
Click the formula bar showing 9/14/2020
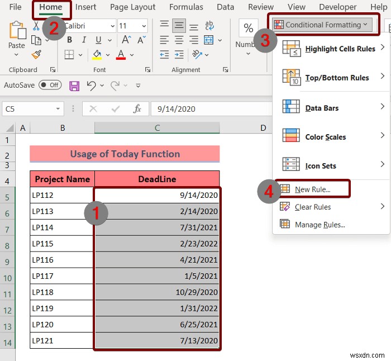pos(212,109)
